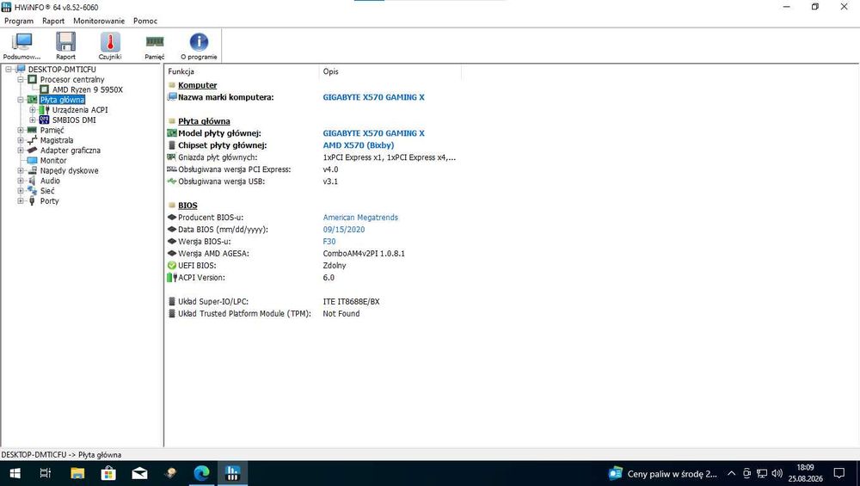
Task: Click the AMD X570 (Bixby) chipset value
Action: (x=358, y=145)
